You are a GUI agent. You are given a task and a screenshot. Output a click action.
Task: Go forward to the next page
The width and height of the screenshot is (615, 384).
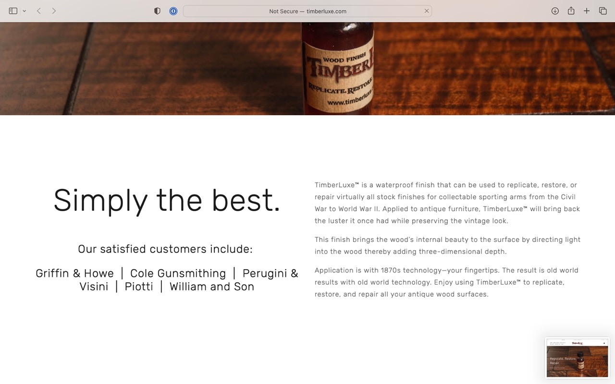pos(54,11)
